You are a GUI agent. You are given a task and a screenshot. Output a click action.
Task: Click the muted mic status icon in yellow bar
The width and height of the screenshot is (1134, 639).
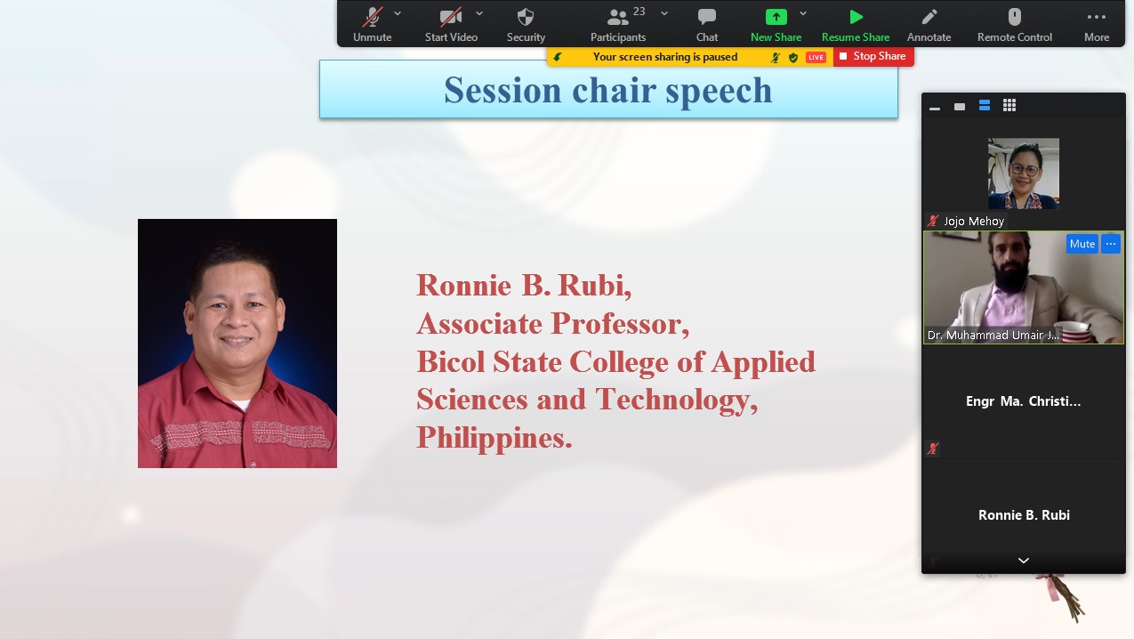tap(776, 57)
